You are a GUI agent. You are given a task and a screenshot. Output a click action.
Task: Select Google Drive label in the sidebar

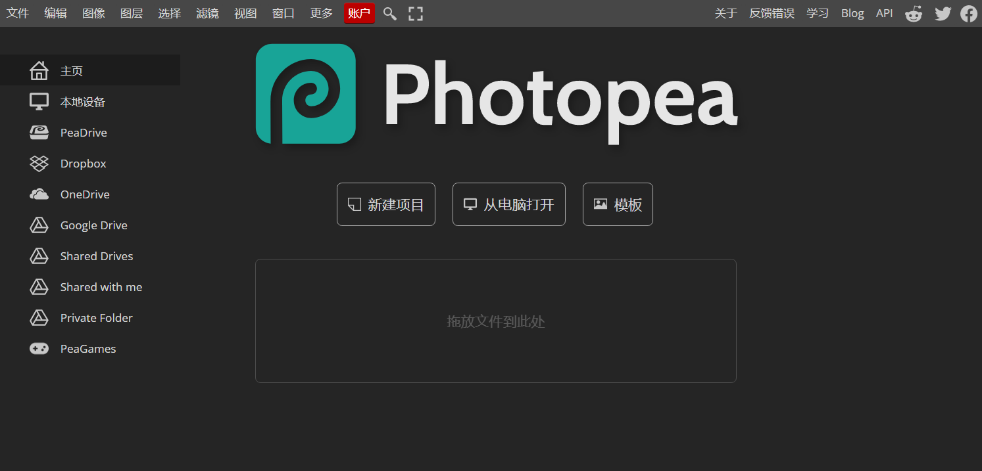point(94,225)
